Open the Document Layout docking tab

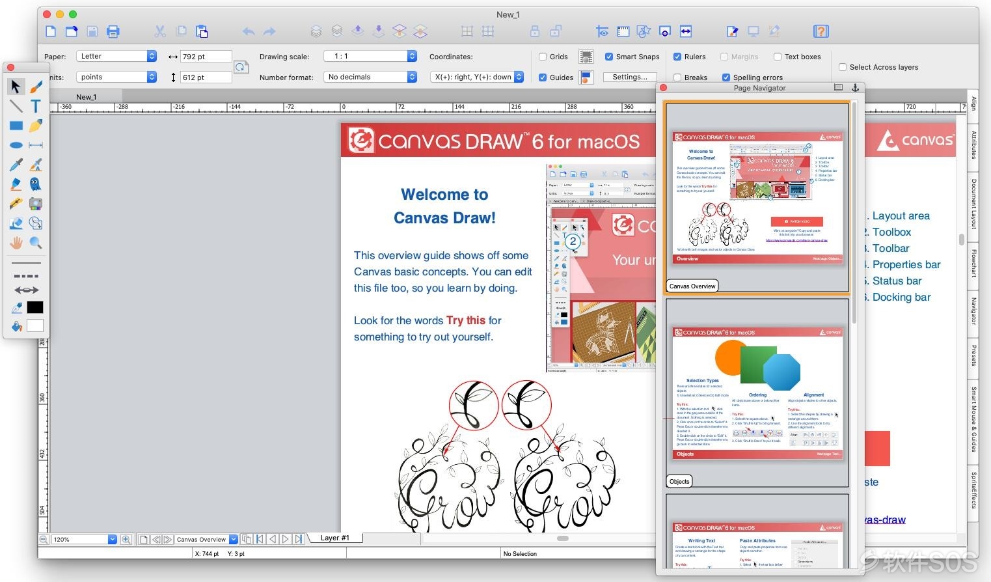coord(973,204)
